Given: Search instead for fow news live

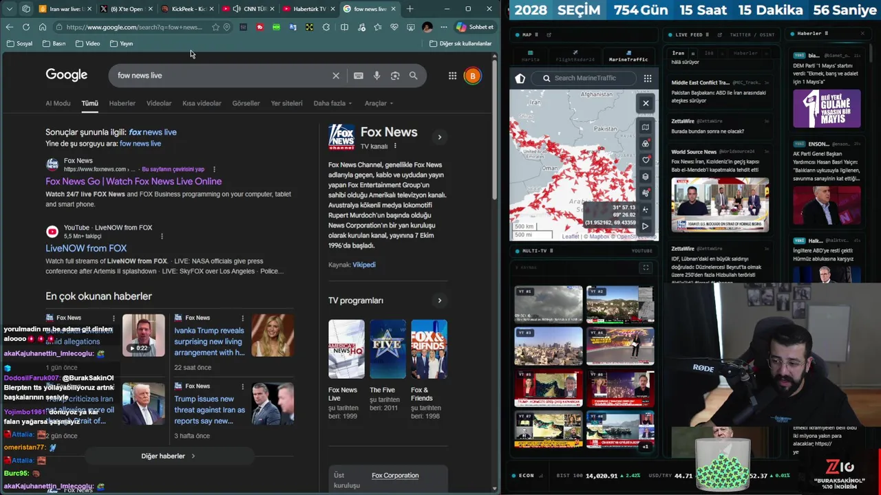Looking at the screenshot, I should [140, 144].
